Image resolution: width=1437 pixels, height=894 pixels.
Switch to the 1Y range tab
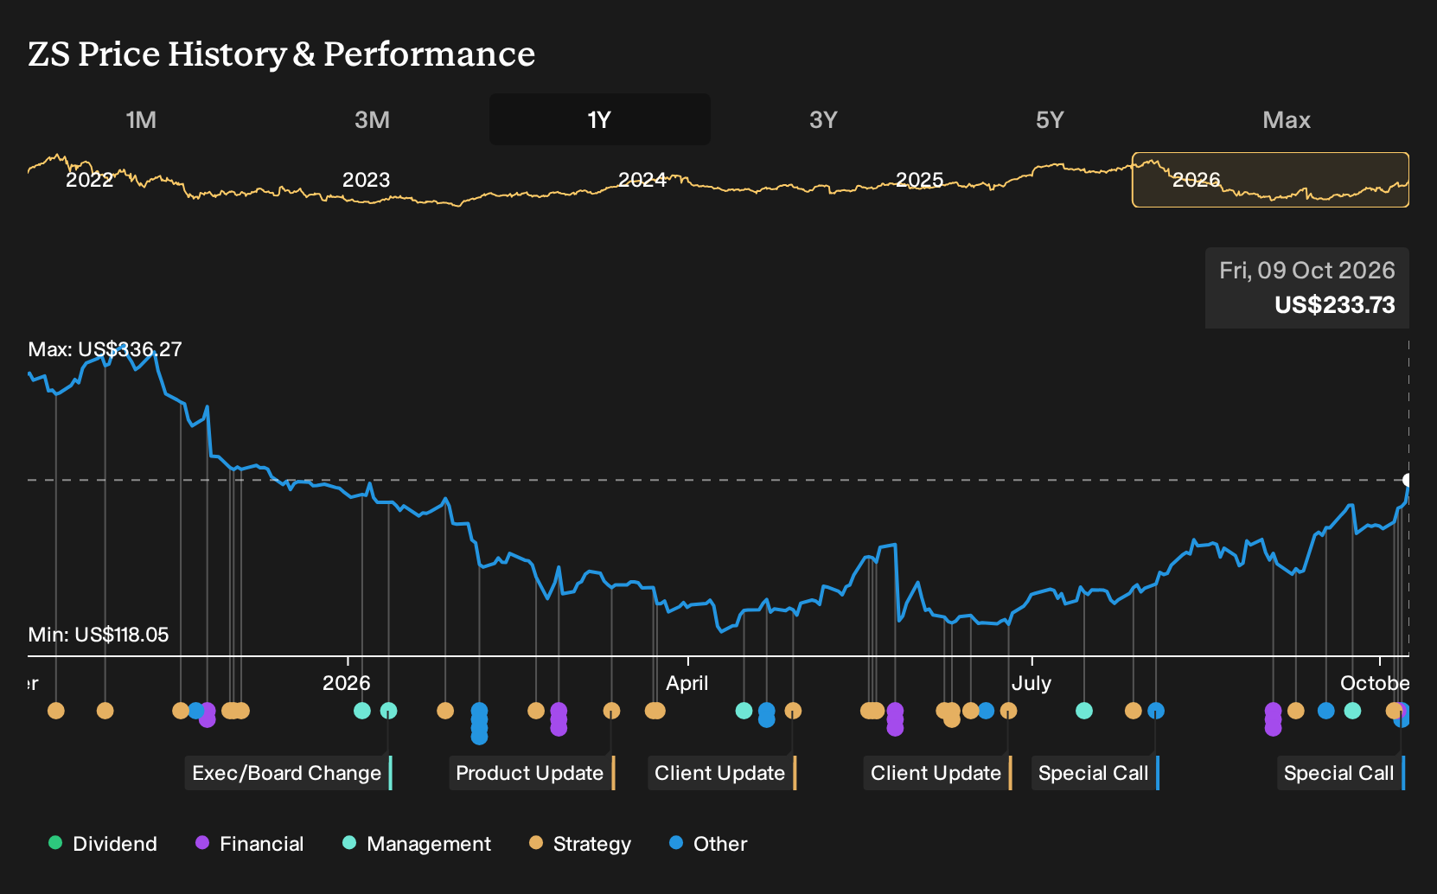599,119
